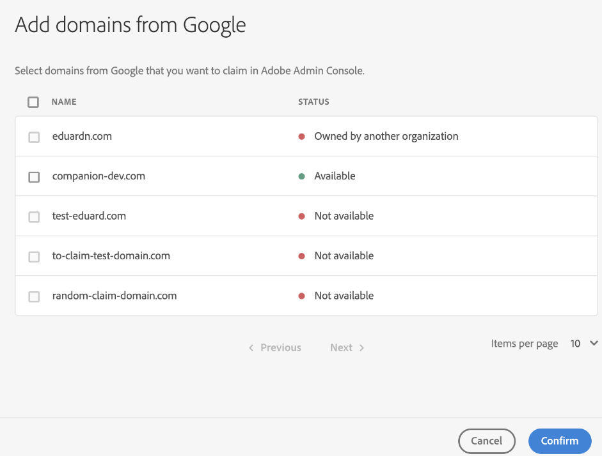Screen dimensions: 602x456
Task: Click the Next chevron arrow
Action: pos(362,347)
